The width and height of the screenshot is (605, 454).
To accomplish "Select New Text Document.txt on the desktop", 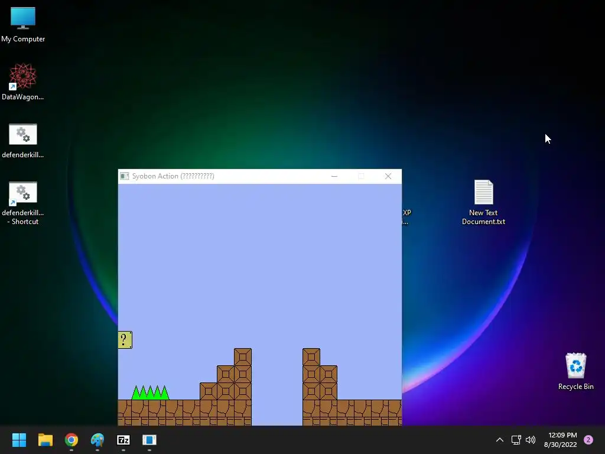I will [483, 202].
